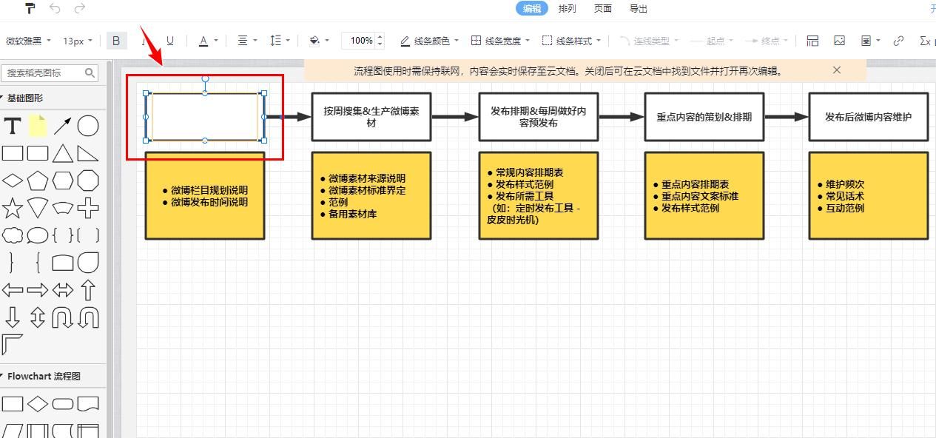Insert an image using the toolbar icon
936x438 pixels.
point(839,41)
